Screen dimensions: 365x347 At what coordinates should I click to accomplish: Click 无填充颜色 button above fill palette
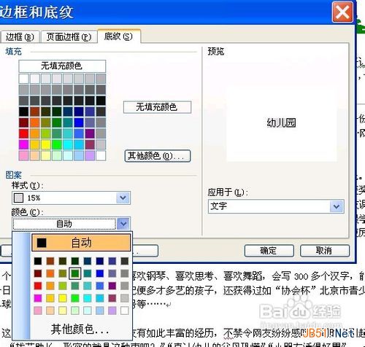coord(62,66)
